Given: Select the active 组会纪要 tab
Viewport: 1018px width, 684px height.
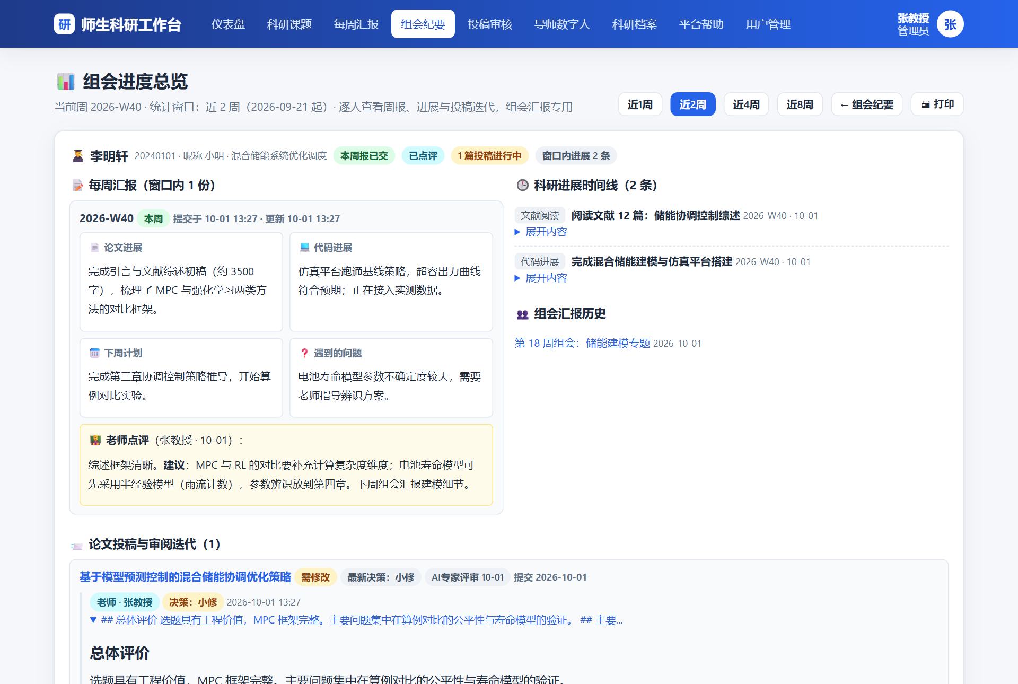Looking at the screenshot, I should click(x=423, y=24).
